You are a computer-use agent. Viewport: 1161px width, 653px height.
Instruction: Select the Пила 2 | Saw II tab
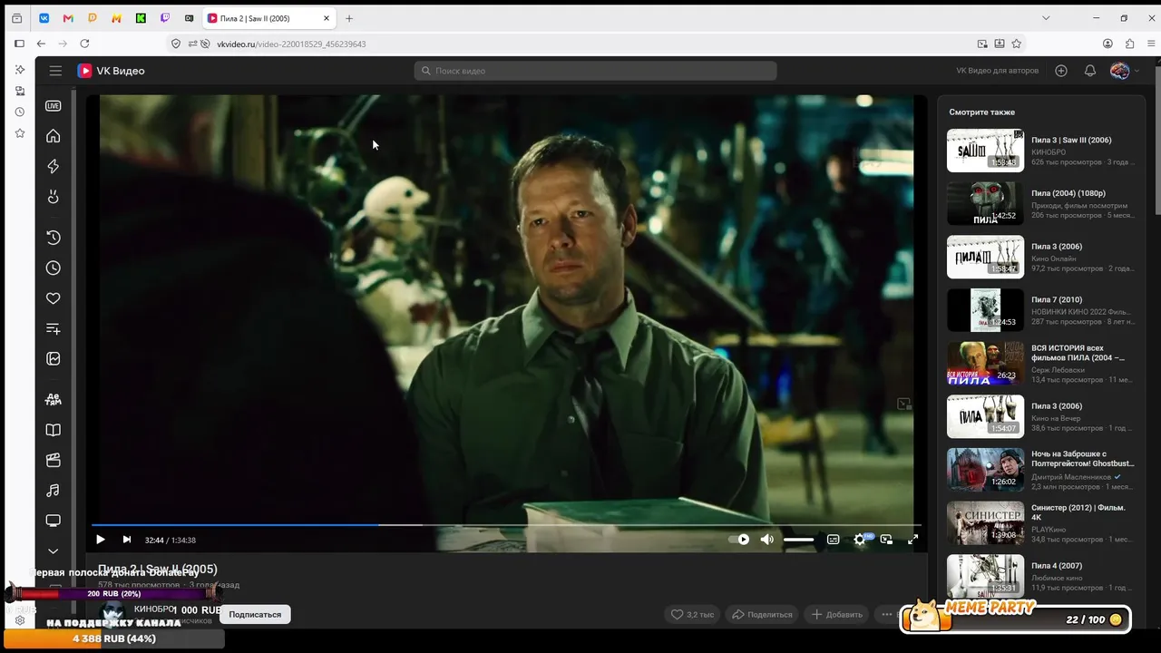268,18
